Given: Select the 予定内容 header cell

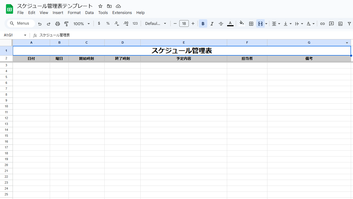Looking at the screenshot, I should (x=184, y=59).
